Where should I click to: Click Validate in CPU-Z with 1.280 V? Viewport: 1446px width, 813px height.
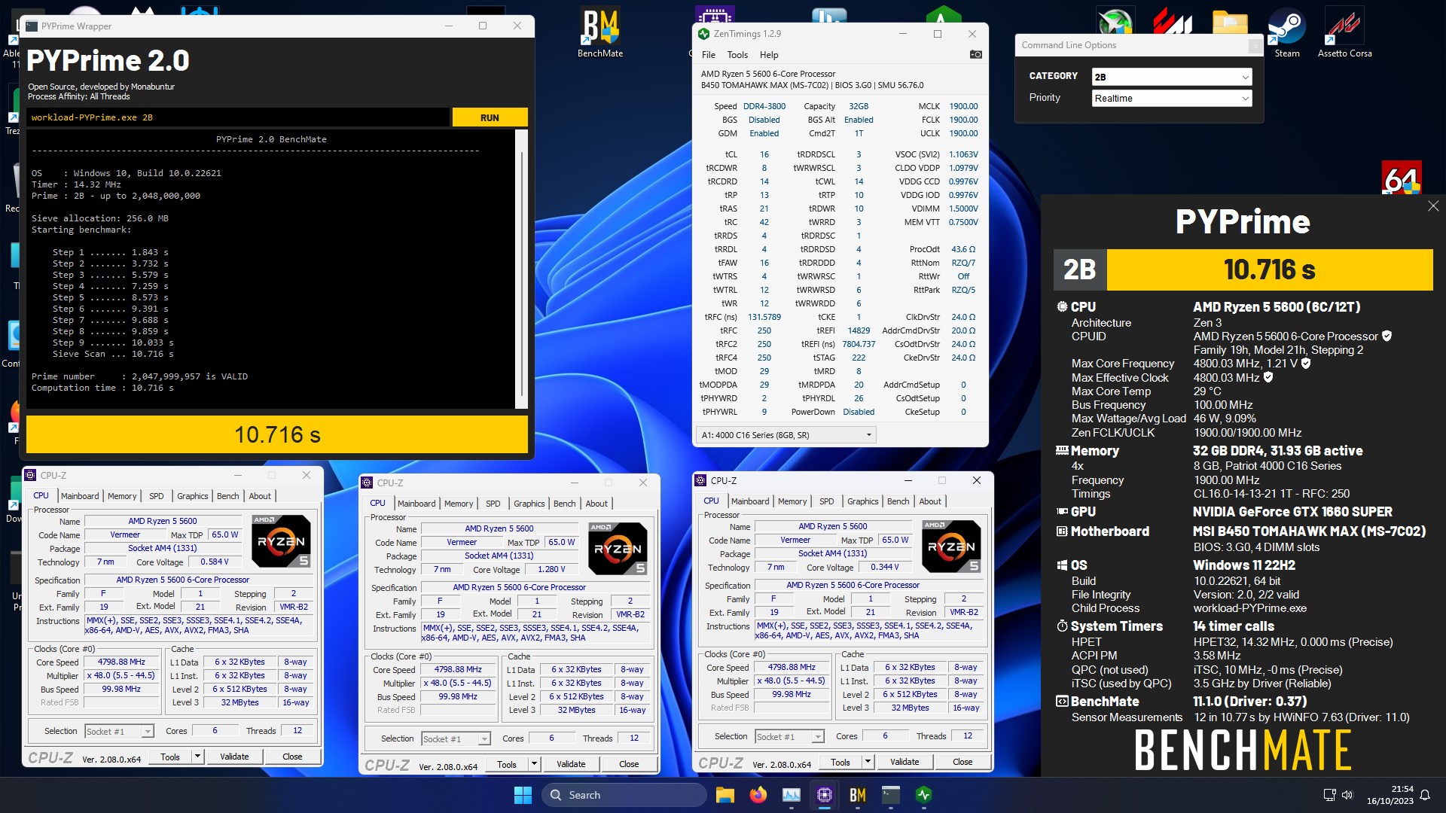571,764
